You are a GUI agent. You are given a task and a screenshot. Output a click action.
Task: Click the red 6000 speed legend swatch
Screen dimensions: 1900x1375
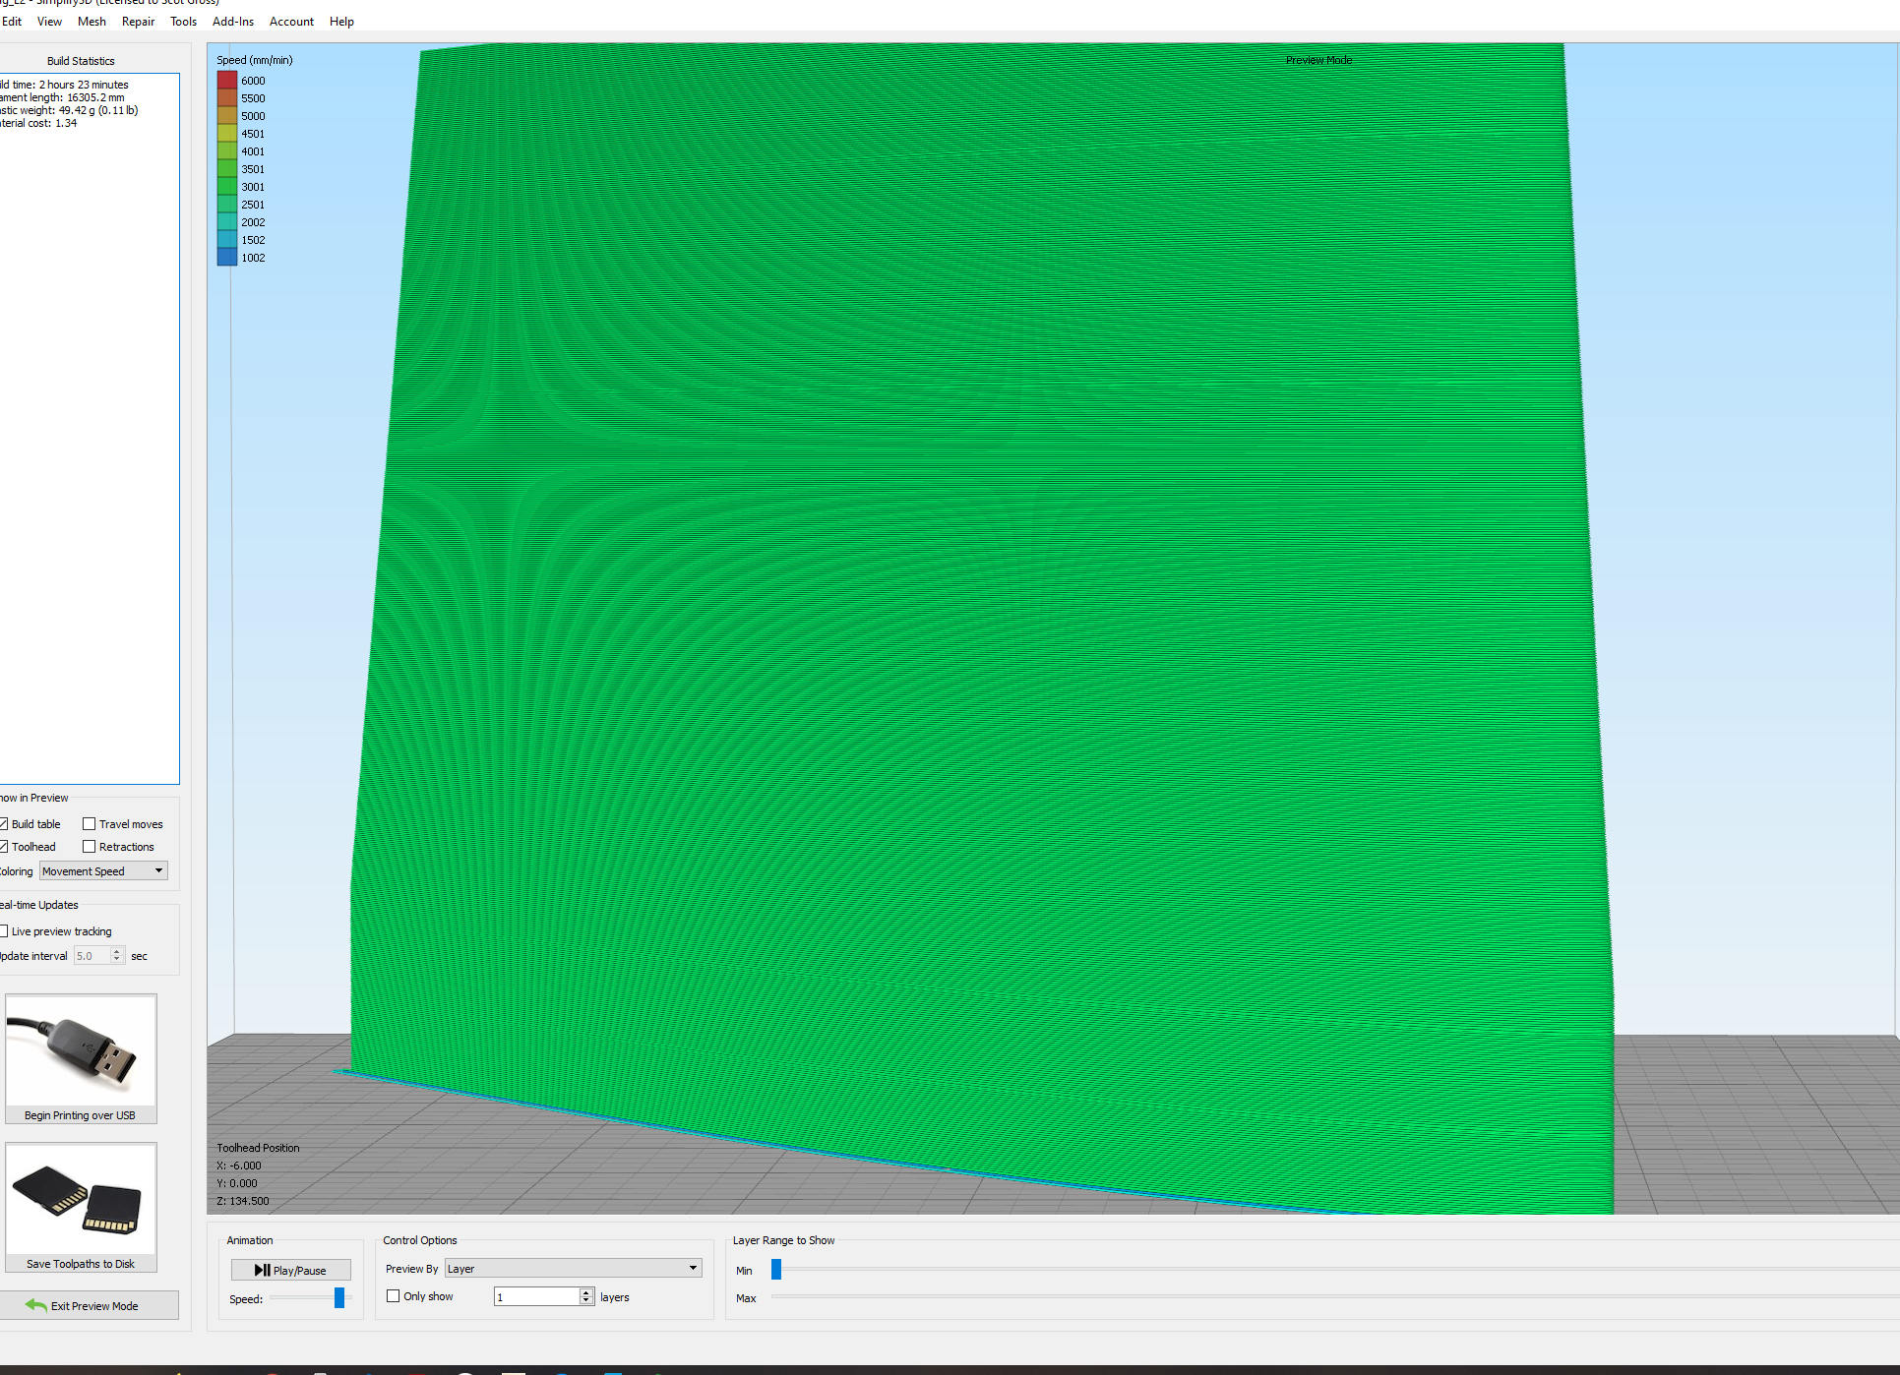[227, 81]
